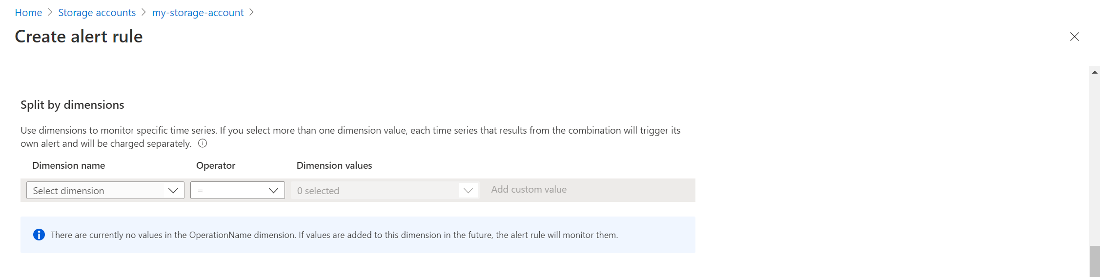Click the Add custom value field
Viewport: 1100px width, 277px height.
pyautogui.click(x=529, y=190)
